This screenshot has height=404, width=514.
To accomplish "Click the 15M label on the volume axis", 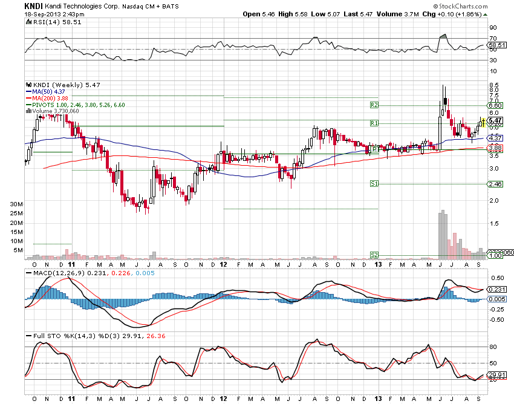I will click(16, 232).
